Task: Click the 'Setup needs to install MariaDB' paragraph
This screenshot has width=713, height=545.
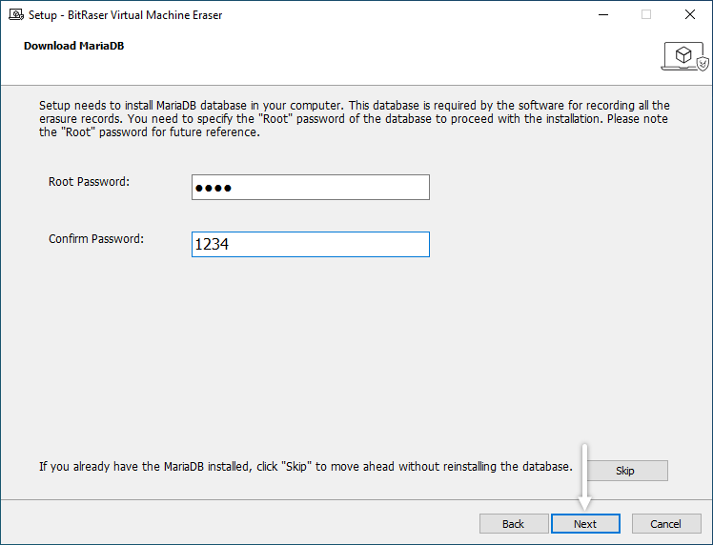Action: (355, 119)
